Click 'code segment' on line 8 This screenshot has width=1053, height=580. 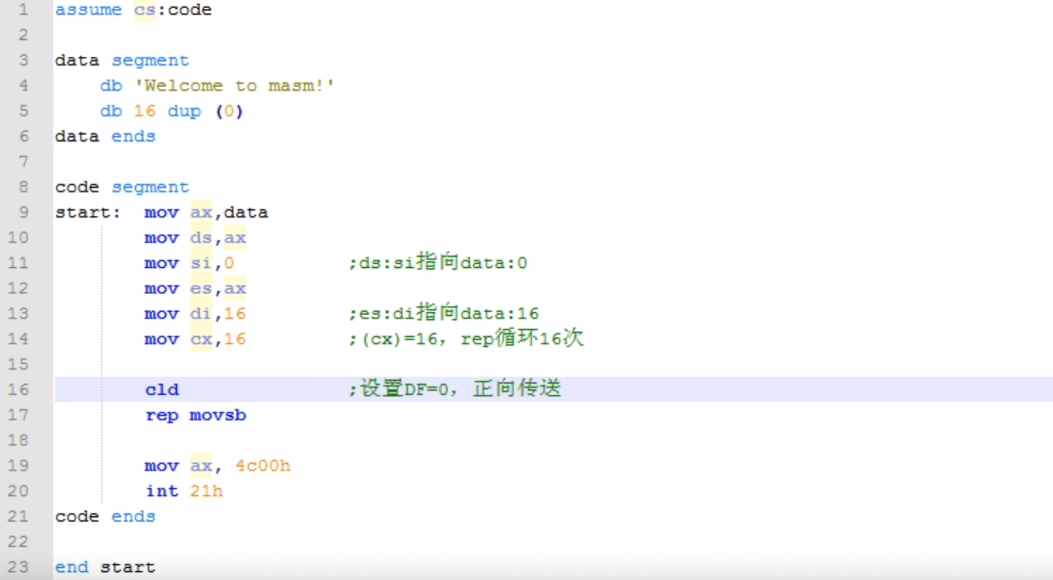122,187
